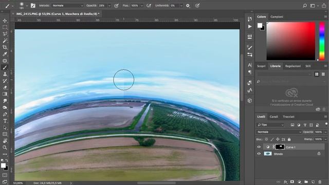Toggle lock image pixels
The image size is (329, 185).
272,139
